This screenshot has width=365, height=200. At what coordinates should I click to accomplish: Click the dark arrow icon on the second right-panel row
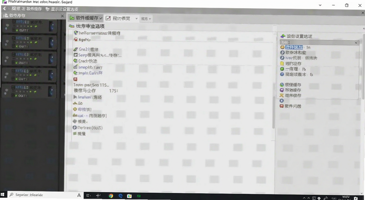[x=282, y=53]
